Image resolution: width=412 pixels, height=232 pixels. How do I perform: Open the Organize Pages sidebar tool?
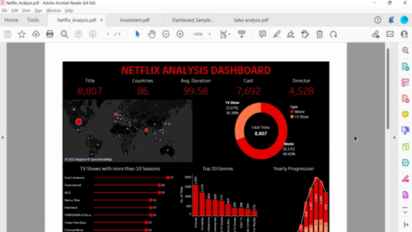pyautogui.click(x=405, y=82)
